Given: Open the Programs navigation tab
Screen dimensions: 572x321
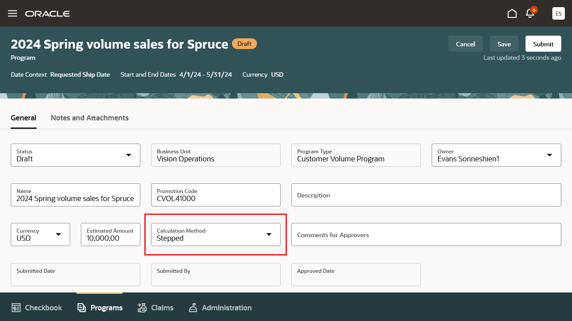Looking at the screenshot, I should click(100, 308).
